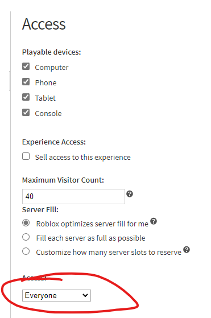Click 'Fill each server as full as possible' text
This screenshot has width=211, height=318.
coord(90,238)
